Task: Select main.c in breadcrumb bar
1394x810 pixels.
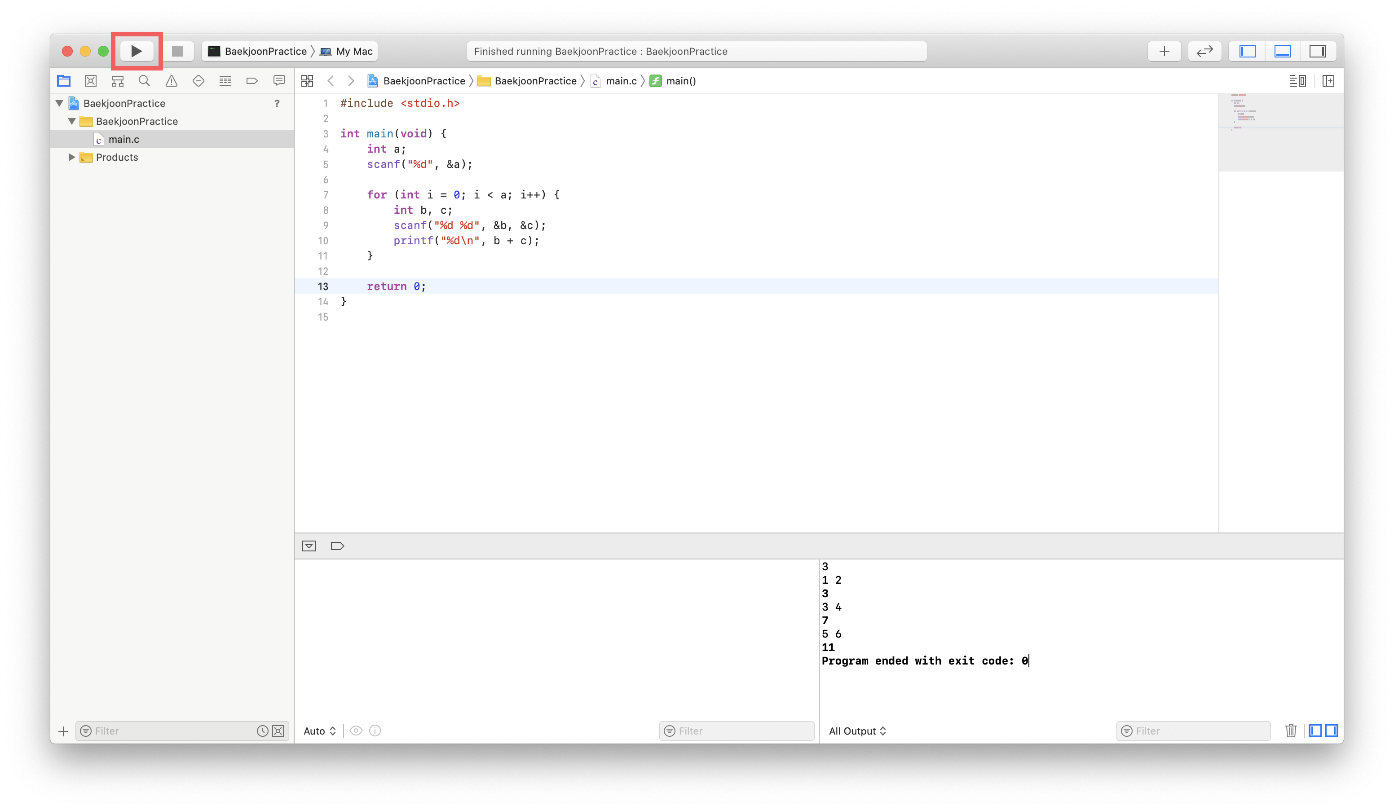Action: tap(621, 81)
